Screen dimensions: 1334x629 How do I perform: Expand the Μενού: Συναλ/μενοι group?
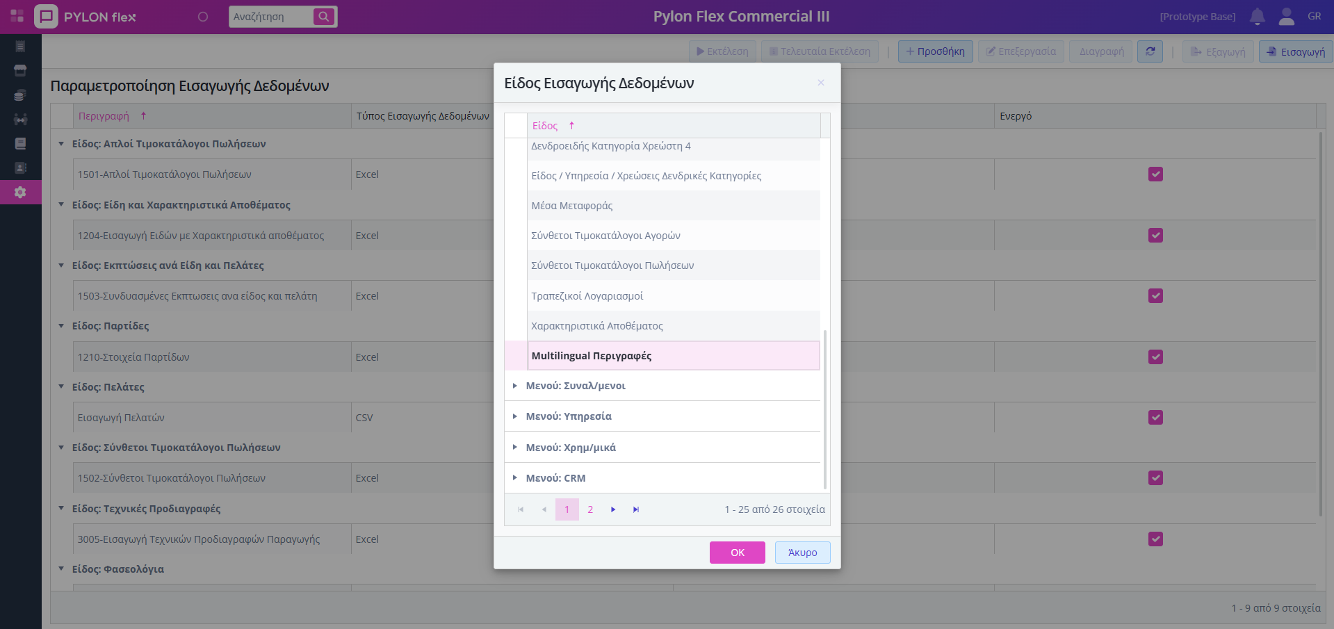(x=514, y=386)
